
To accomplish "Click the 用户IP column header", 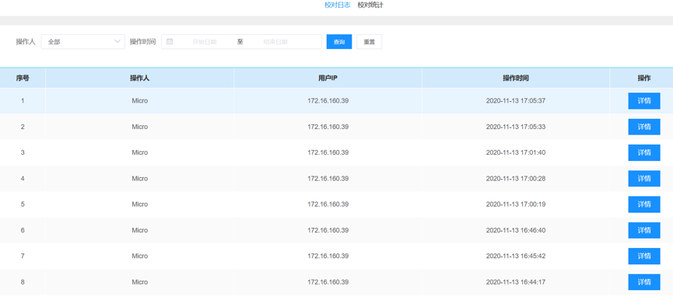I will click(x=328, y=78).
